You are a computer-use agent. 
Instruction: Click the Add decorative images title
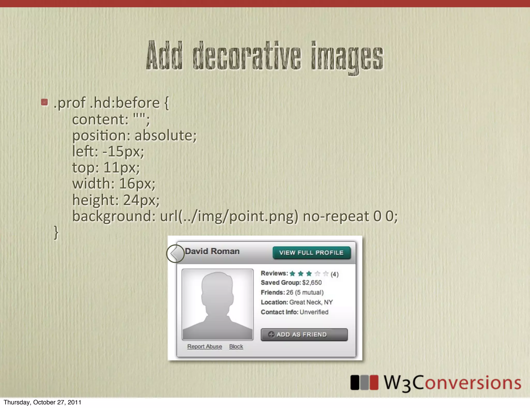[x=264, y=56]
